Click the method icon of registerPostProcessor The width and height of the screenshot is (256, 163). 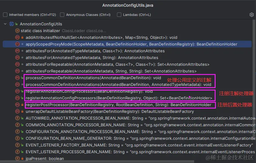coord(17,105)
